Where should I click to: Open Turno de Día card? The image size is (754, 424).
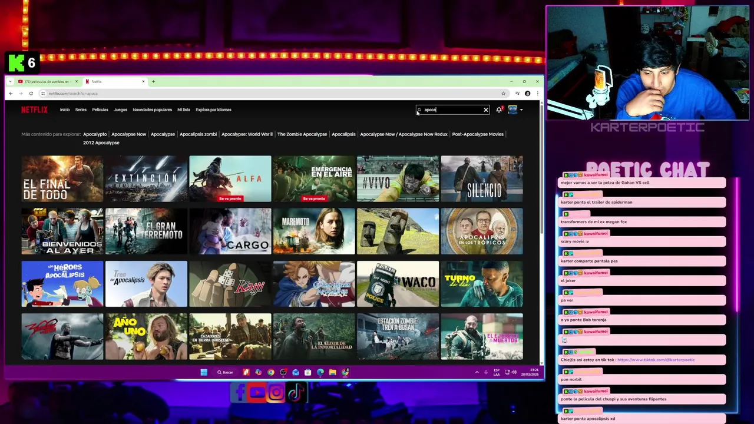(x=482, y=284)
